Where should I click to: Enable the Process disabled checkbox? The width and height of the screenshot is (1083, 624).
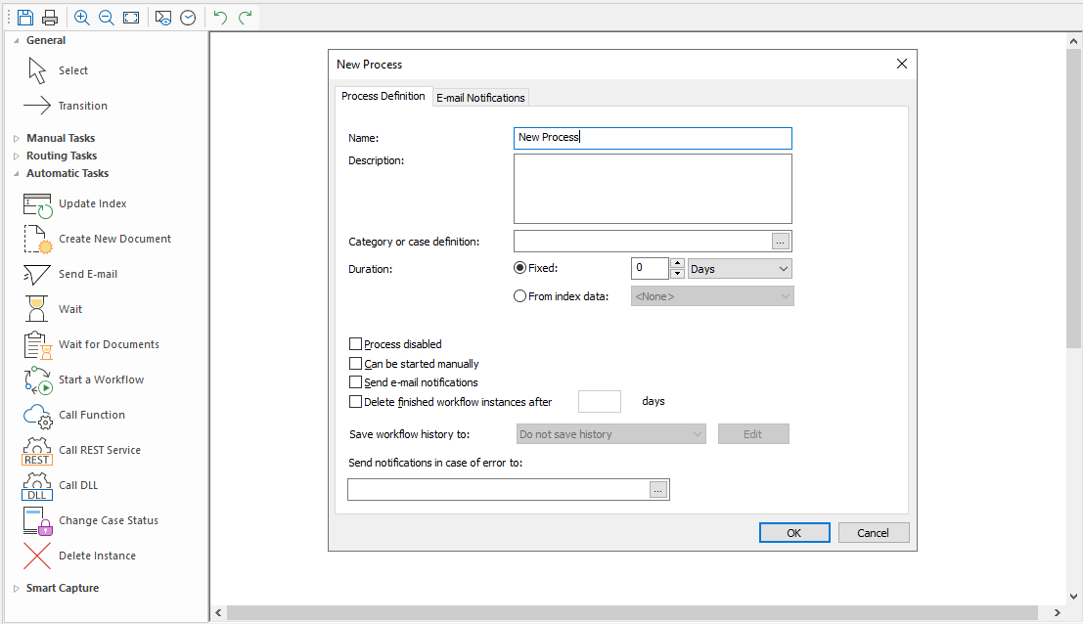tap(356, 344)
